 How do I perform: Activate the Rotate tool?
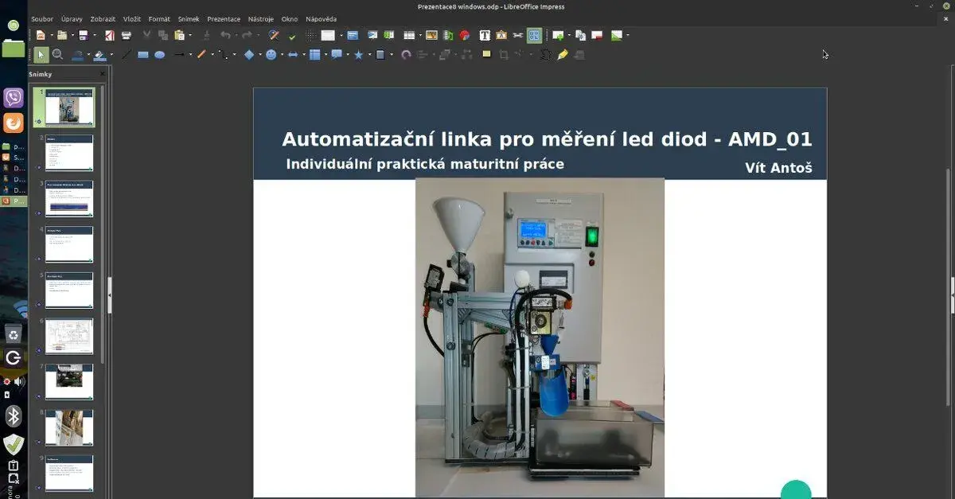406,55
